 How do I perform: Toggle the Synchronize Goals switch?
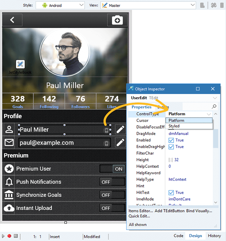pos(112,195)
